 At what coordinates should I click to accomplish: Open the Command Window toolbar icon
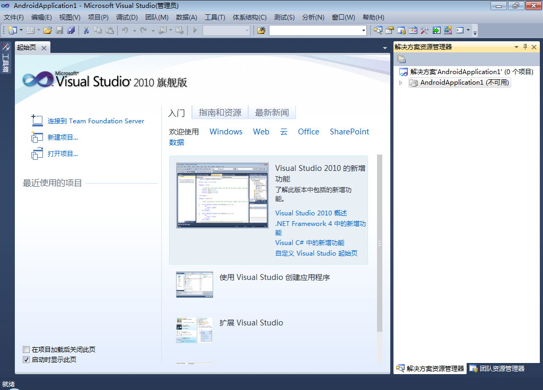tap(460, 30)
